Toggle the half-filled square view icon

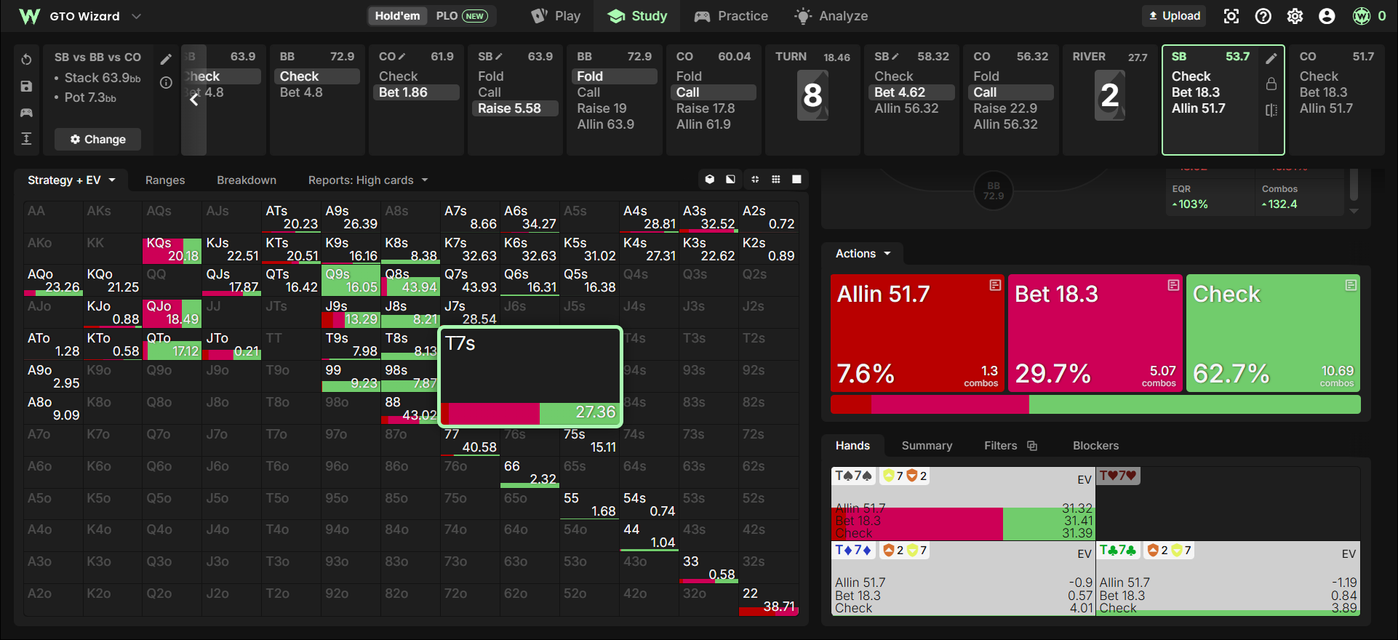[x=730, y=179]
